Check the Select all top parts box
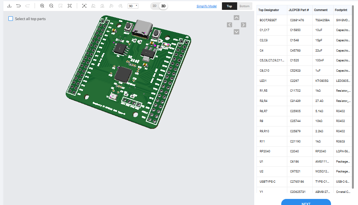 coord(11,19)
